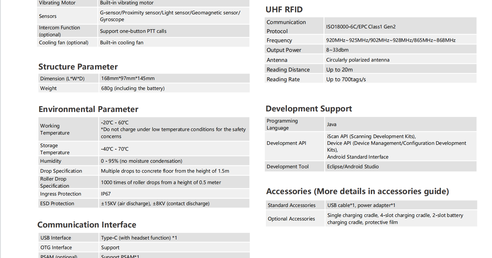Click the Development Support heading
The width and height of the screenshot is (492, 258).
(x=309, y=109)
